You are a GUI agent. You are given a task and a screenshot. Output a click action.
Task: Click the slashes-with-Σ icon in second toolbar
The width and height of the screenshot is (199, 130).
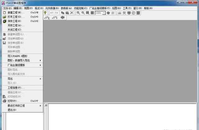click(47, 18)
